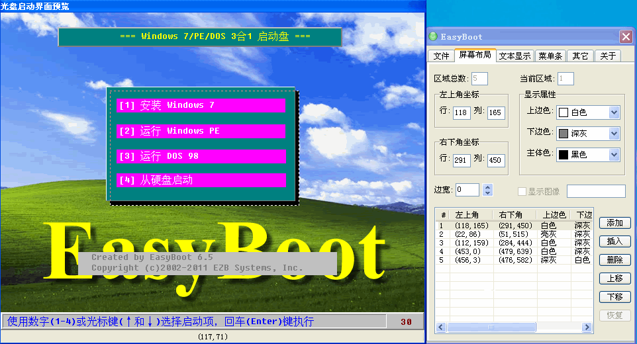The width and height of the screenshot is (637, 344).
Task: Toggle the 显示图像 checkbox
Action: (522, 191)
